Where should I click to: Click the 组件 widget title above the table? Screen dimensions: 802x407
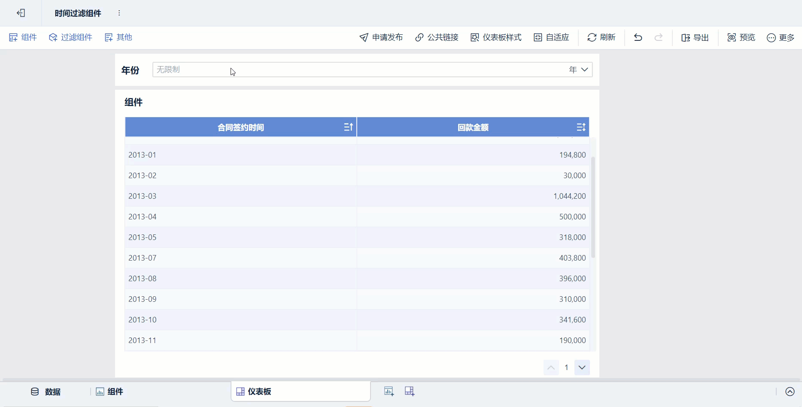(134, 102)
